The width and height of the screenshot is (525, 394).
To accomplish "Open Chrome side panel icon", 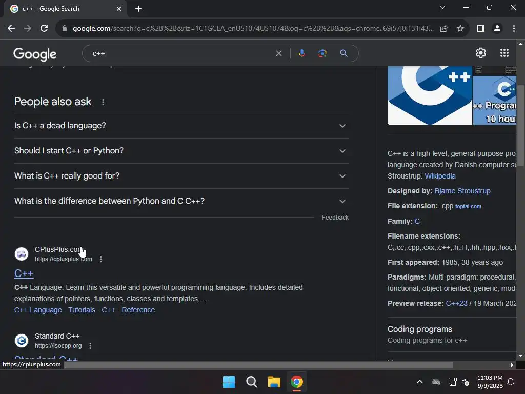I will coord(481,29).
